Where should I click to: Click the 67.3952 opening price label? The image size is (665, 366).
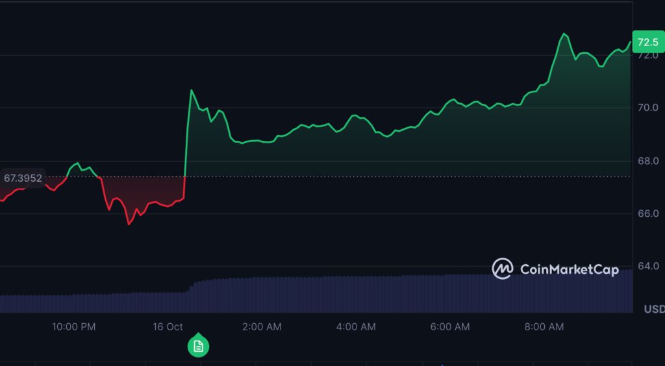(23, 178)
